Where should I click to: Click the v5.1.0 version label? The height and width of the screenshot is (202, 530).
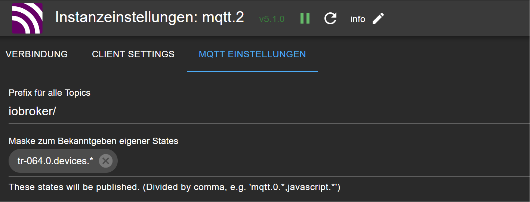coord(272,19)
